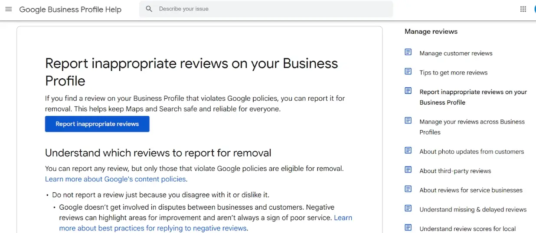Open Understand missing & delayed reviews
The width and height of the screenshot is (536, 233).
(473, 210)
